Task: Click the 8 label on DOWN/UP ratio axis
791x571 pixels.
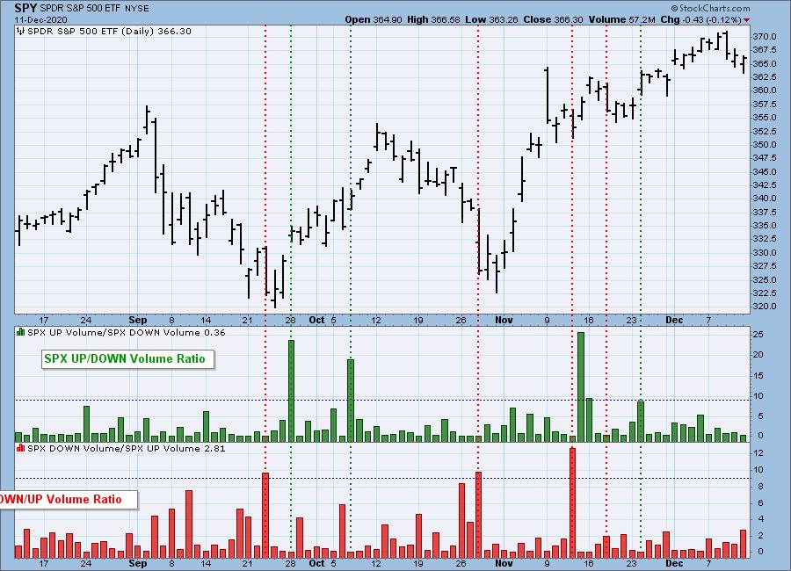Action: click(761, 487)
